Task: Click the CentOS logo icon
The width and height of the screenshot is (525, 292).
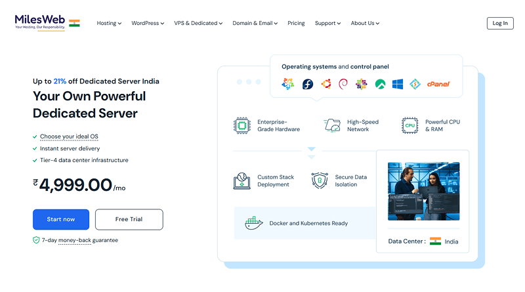Action: (360, 84)
